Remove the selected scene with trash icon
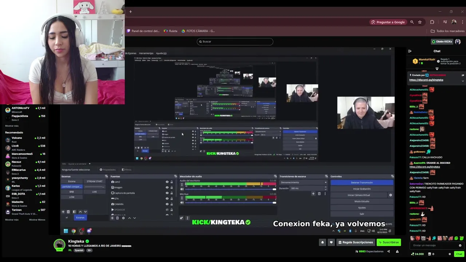This screenshot has height=262, width=466. pos(68,212)
